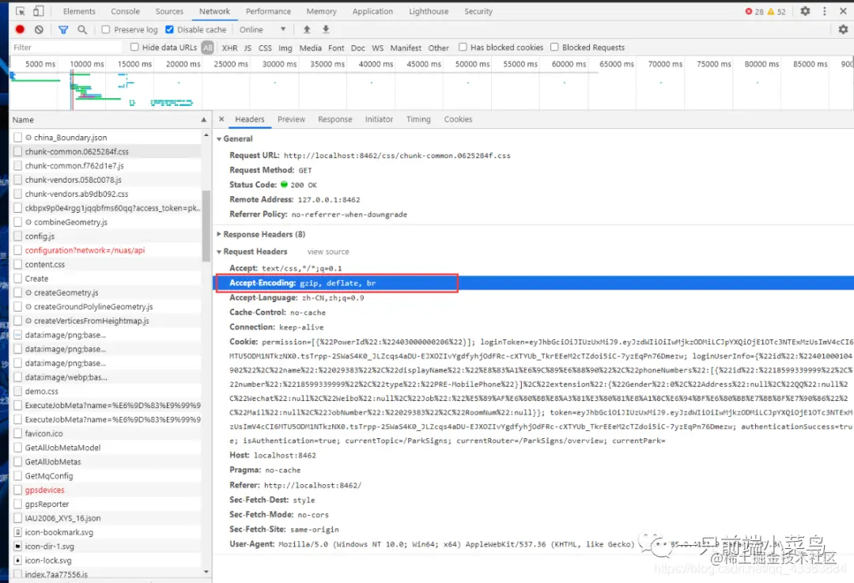Sort requests by Name column arrow
Image resolution: width=854 pixels, height=583 pixels.
coord(204,120)
